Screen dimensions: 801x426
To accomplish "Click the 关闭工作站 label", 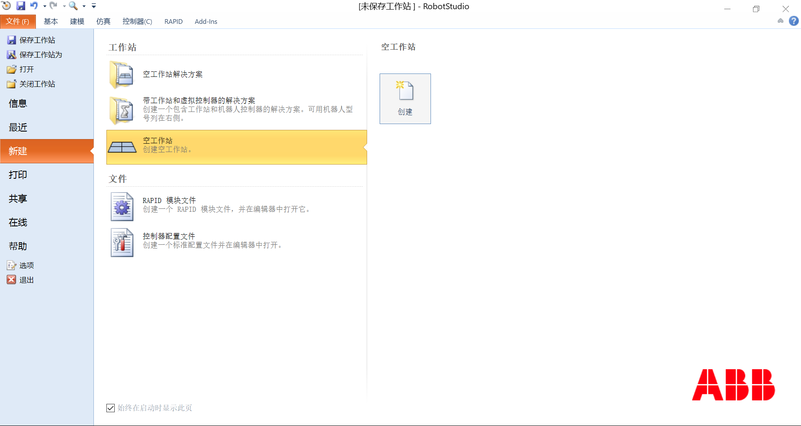I will coord(38,84).
